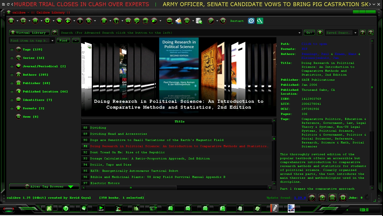Open the Saved Searches dropdown
383x216 pixels.
click(356, 33)
